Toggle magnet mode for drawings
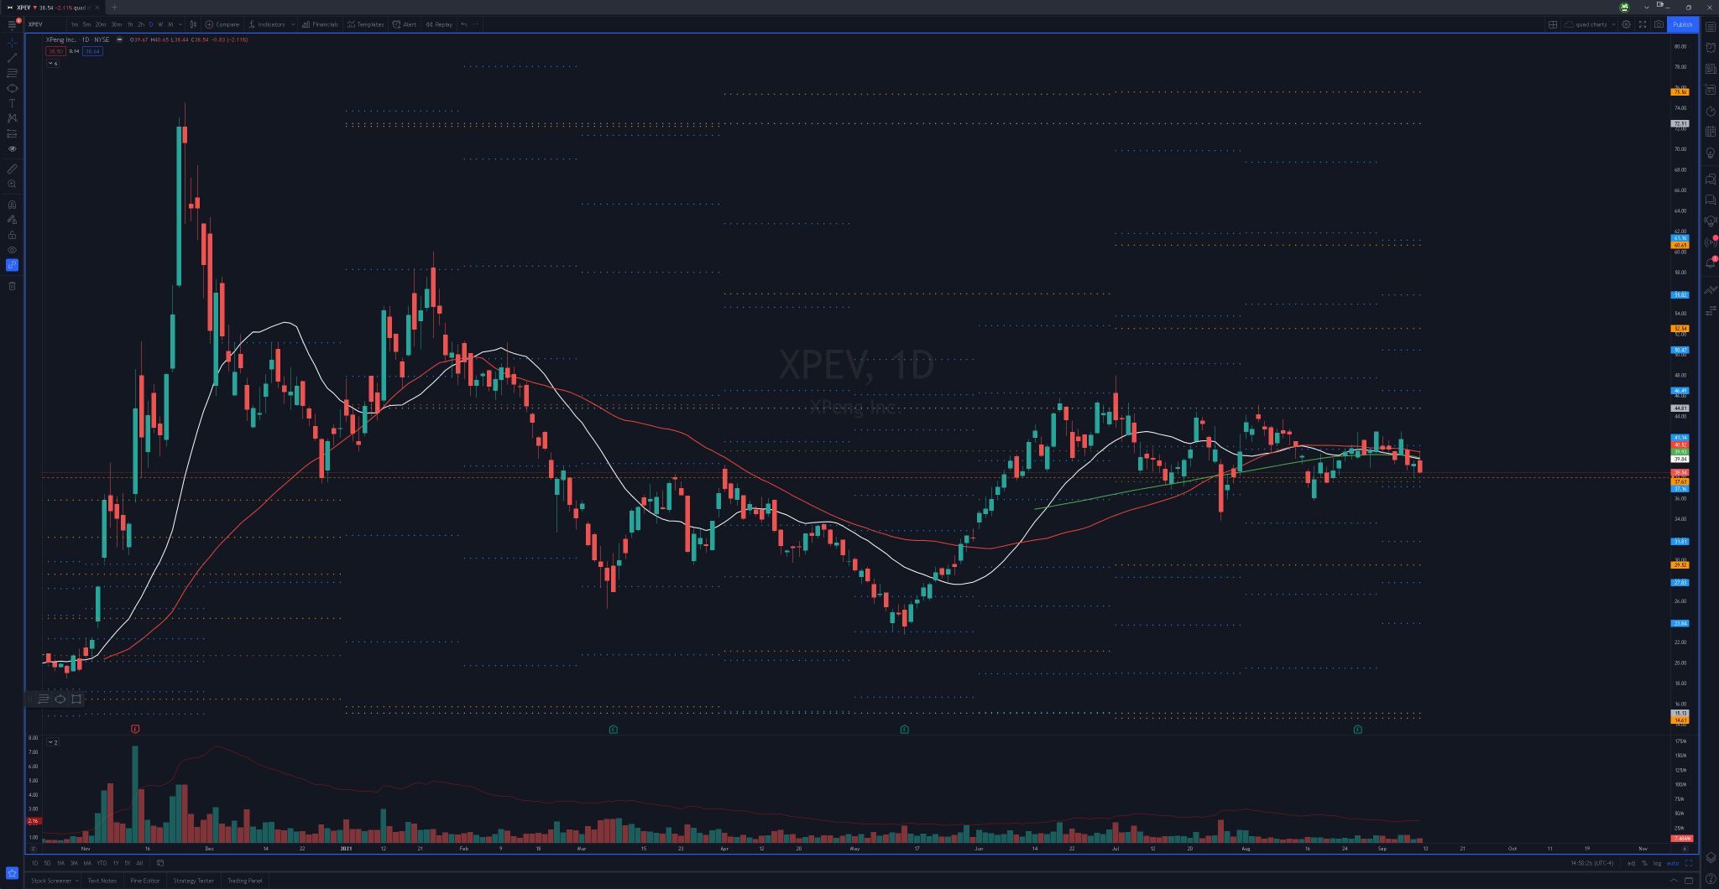 pyautogui.click(x=12, y=205)
